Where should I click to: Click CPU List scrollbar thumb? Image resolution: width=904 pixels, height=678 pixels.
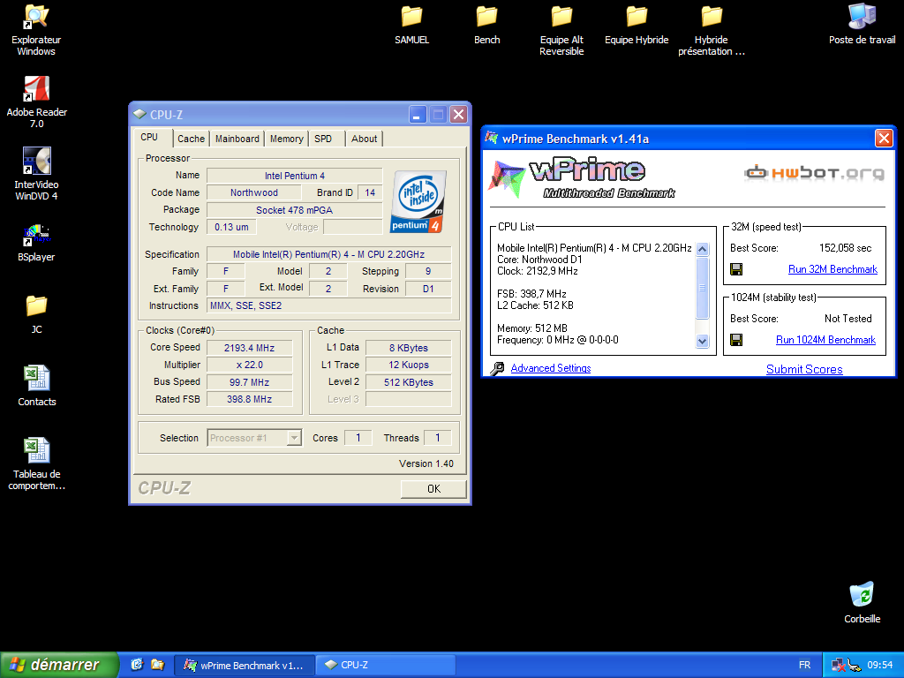702,288
